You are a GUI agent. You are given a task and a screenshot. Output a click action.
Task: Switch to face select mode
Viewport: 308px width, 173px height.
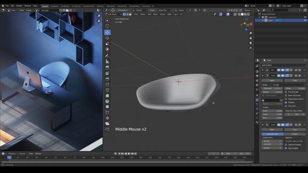(130, 14)
